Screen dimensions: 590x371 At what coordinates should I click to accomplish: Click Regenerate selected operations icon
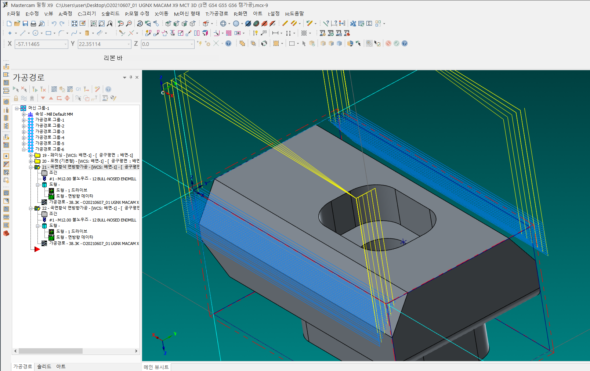click(35, 89)
